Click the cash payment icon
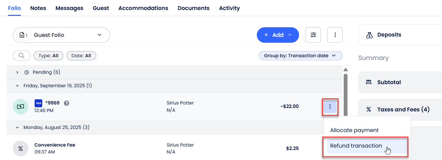 20,107
